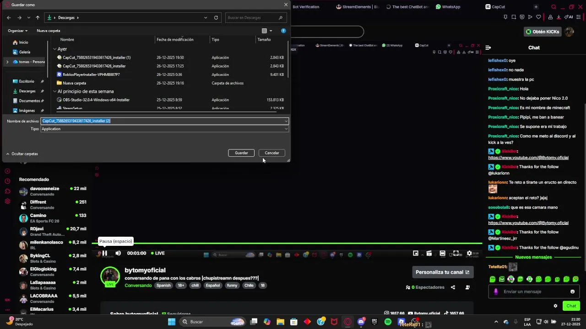Image resolution: width=586 pixels, height=329 pixels.
Task: Click the Enviar un mensaje chat field
Action: click(x=533, y=292)
